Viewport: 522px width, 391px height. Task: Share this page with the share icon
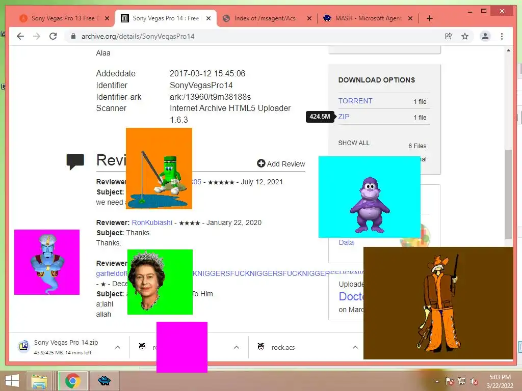[449, 36]
